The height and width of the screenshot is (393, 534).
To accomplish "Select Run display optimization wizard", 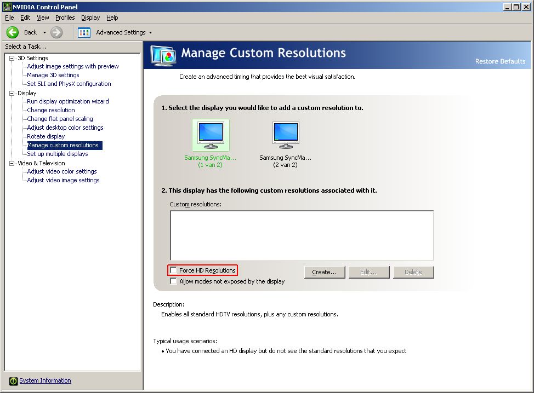I will click(x=68, y=101).
